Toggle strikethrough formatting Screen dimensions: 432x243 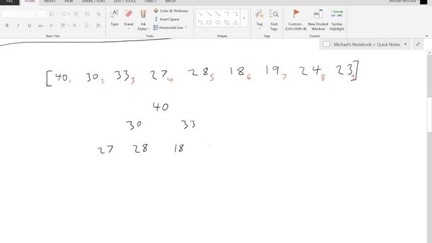click(x=40, y=26)
